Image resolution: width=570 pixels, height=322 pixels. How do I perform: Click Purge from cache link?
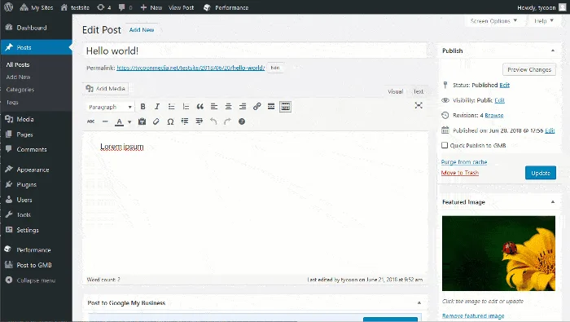click(x=464, y=162)
